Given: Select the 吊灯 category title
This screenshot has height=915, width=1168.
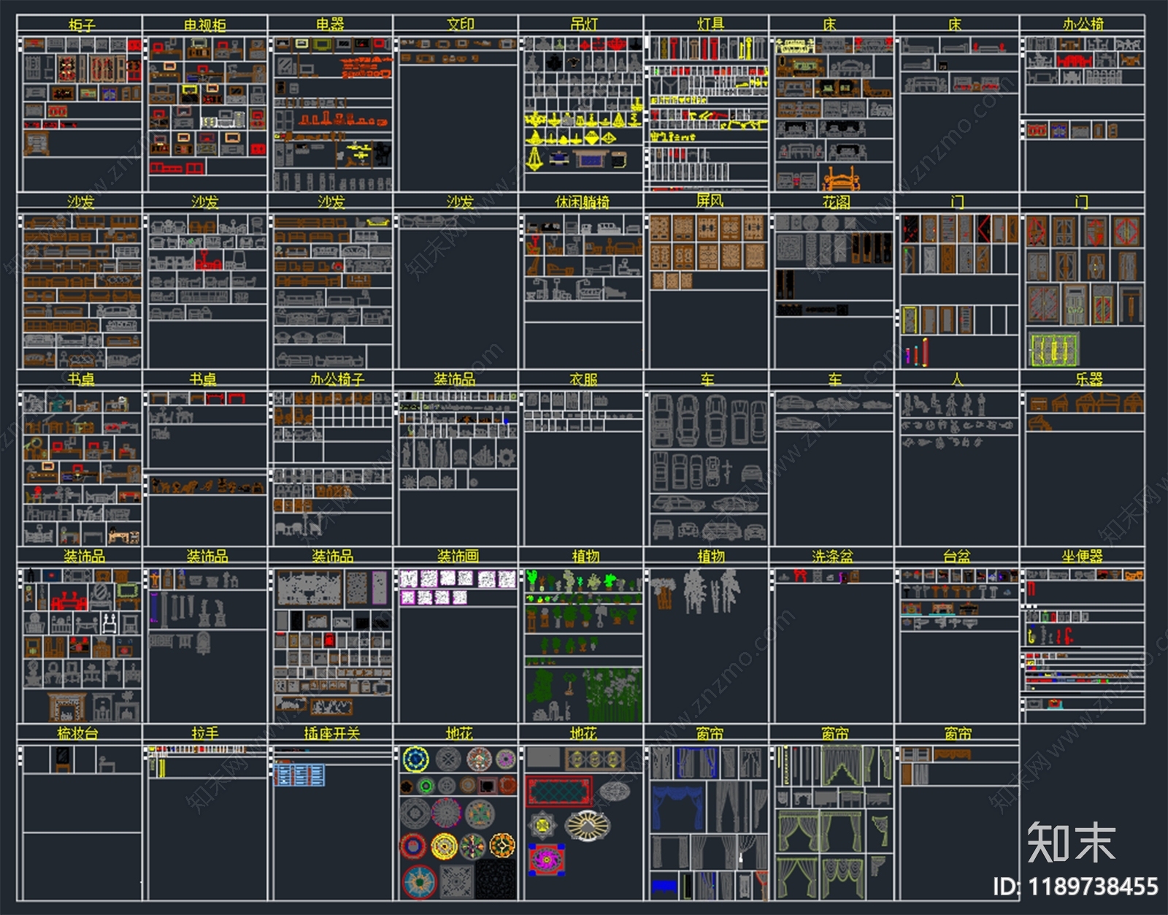Looking at the screenshot, I should [584, 25].
